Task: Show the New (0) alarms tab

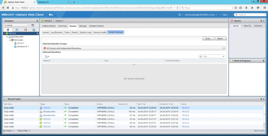Action: pos(247,26)
